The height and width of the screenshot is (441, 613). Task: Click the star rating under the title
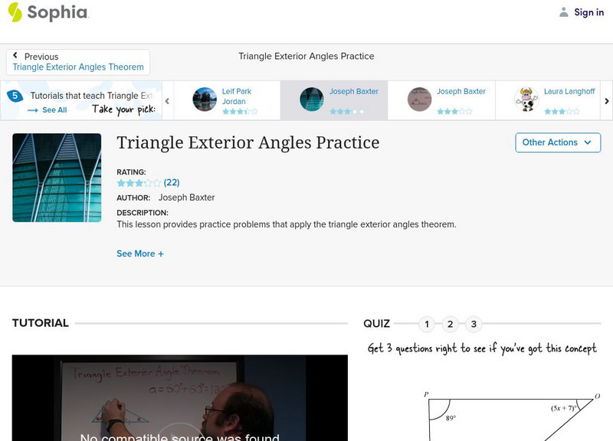click(x=139, y=183)
